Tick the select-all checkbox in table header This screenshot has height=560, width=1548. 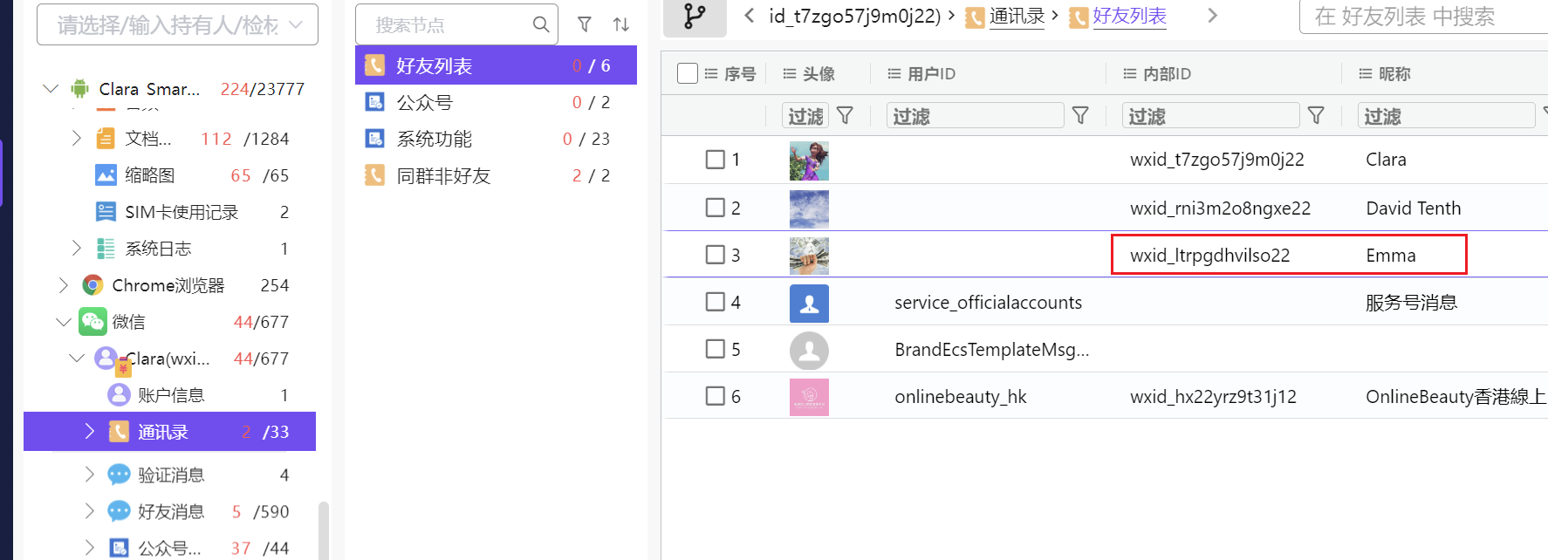688,73
